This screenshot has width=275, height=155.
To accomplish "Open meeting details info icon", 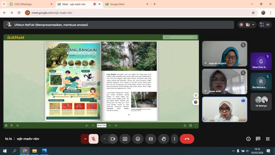I will [248, 139].
